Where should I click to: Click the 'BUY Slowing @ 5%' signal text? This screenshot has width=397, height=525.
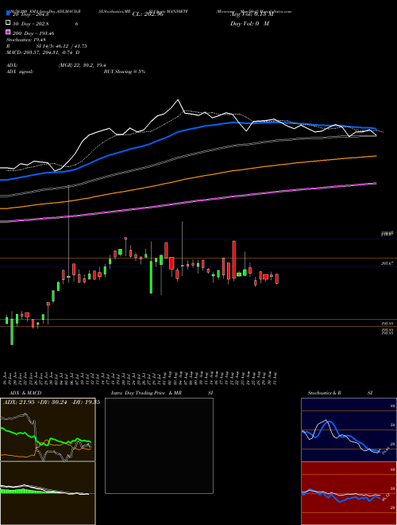[125, 72]
